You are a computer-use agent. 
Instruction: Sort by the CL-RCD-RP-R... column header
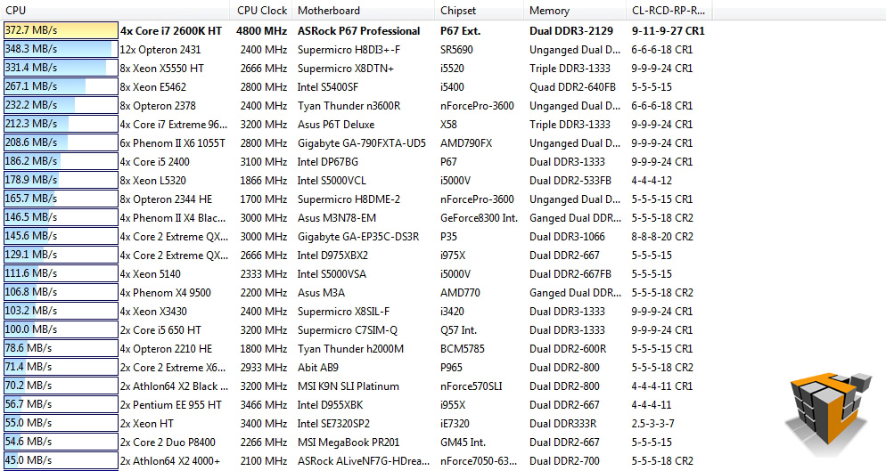point(669,10)
